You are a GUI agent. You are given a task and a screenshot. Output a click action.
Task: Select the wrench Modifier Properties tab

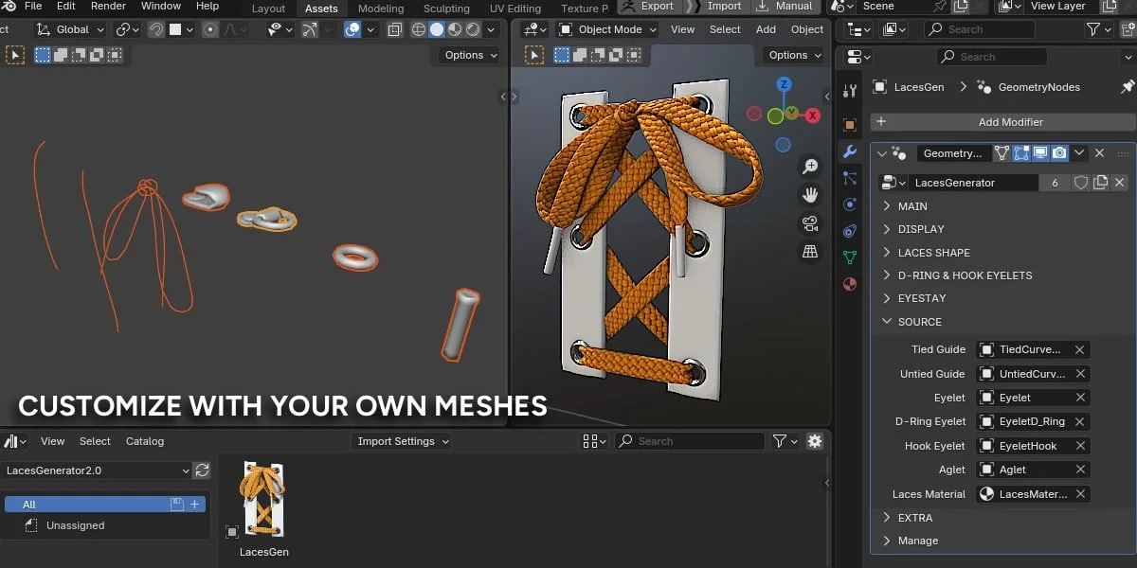[849, 151]
